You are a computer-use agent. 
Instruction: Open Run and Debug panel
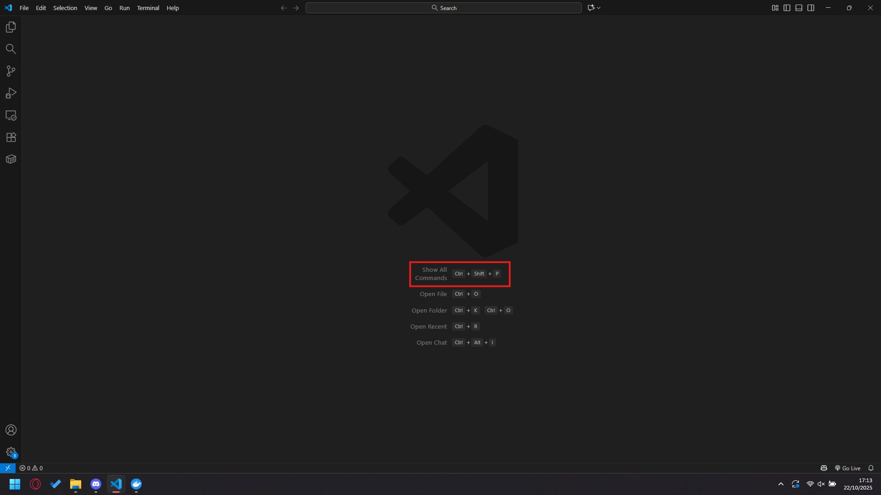[11, 93]
